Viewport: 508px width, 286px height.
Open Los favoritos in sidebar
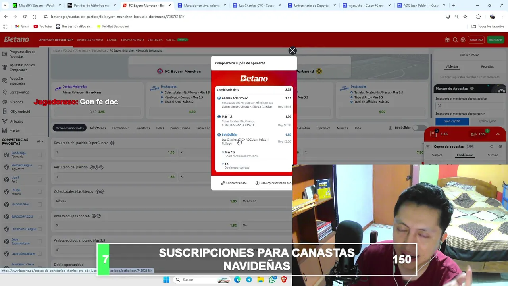coord(19,92)
